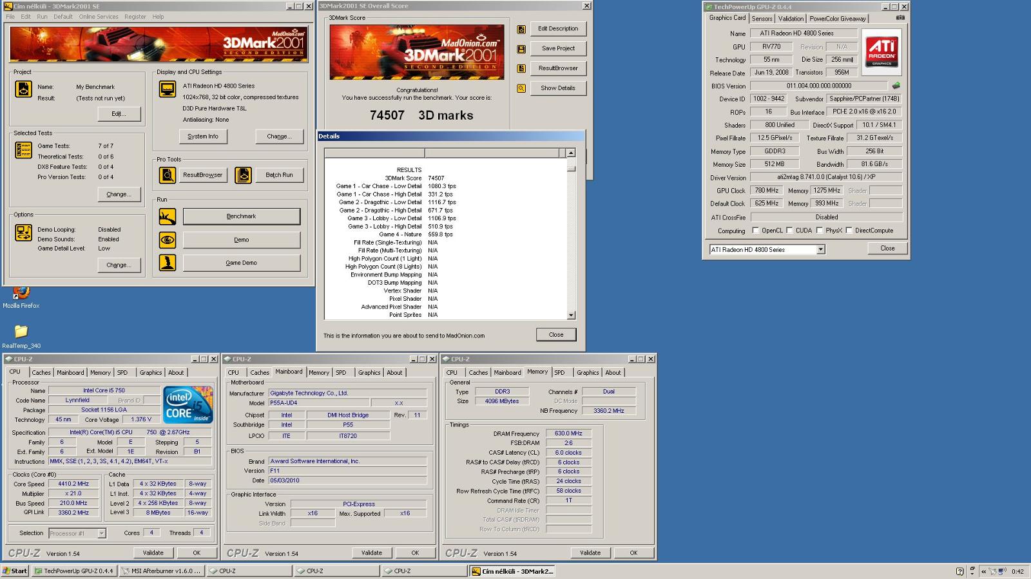
Task: Click the ResultBrowser icon under Pro Tools
Action: [168, 175]
